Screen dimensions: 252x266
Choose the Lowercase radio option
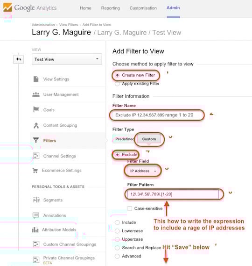tap(117, 231)
